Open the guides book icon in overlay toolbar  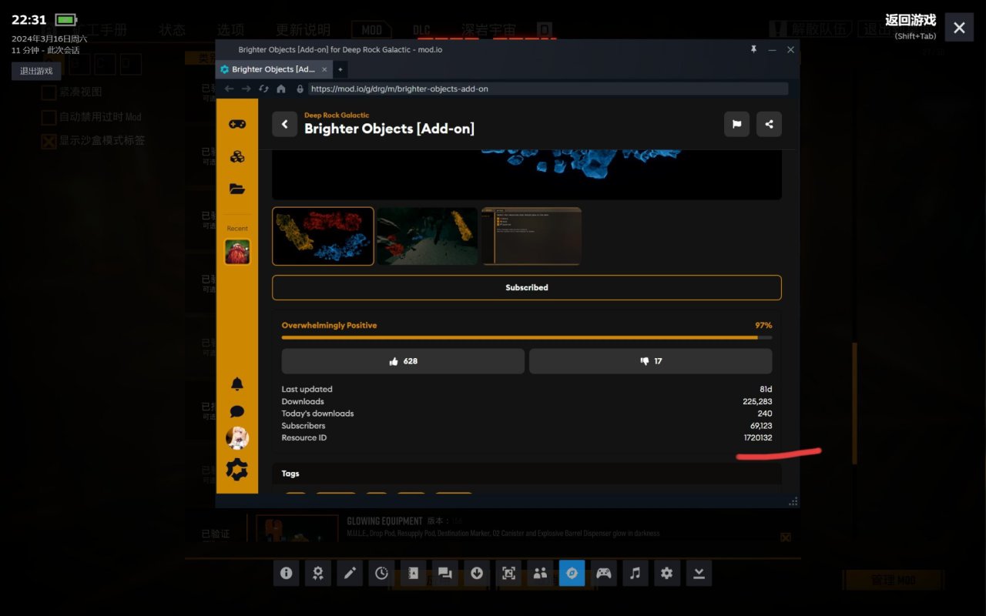coord(414,573)
